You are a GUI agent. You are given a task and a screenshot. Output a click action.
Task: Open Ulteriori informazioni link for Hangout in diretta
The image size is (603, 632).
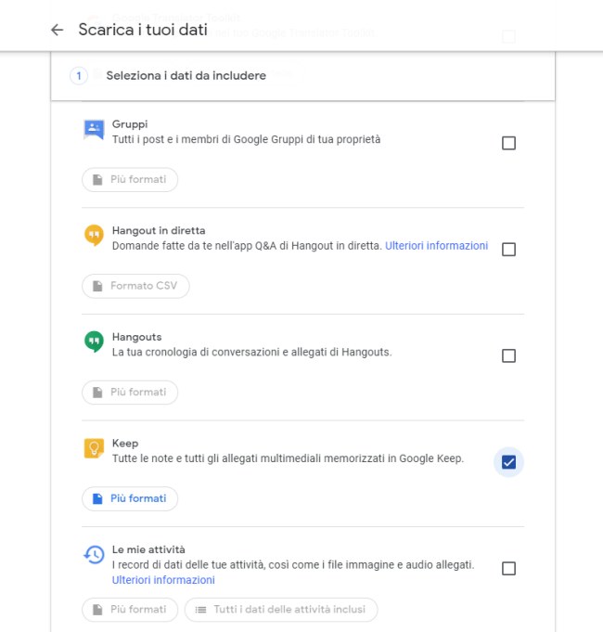coord(436,245)
